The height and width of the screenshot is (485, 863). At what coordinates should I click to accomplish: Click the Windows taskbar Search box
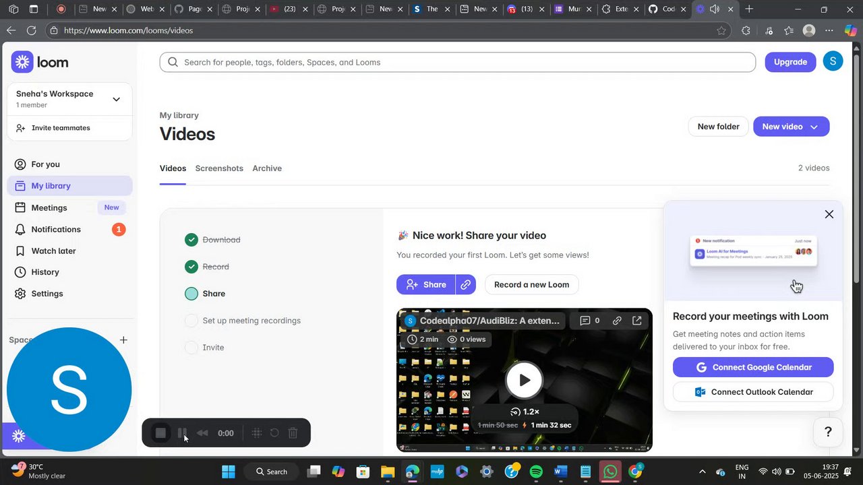coord(272,472)
